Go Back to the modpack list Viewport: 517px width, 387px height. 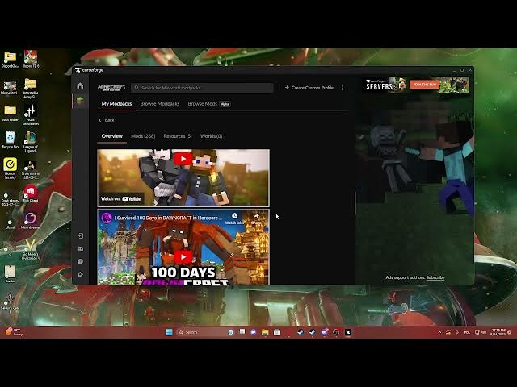pos(107,120)
